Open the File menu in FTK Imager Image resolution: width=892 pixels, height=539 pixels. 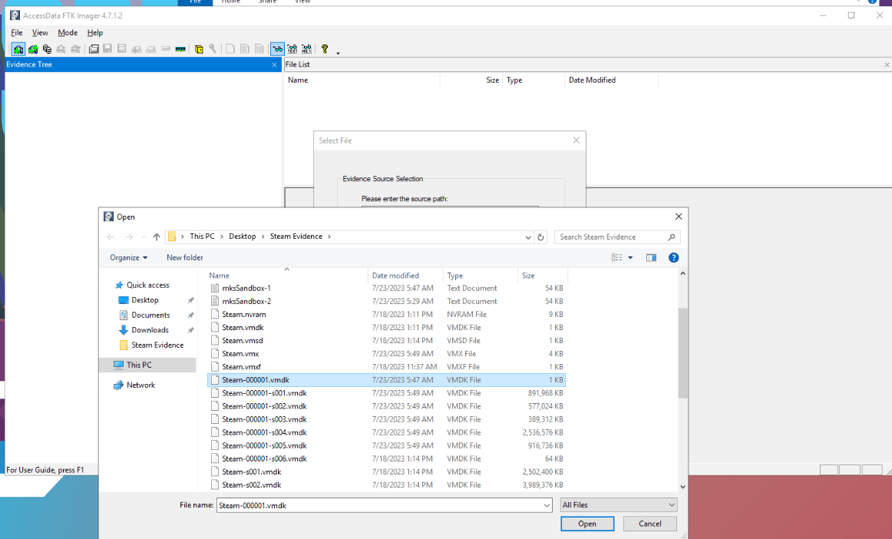coord(16,33)
